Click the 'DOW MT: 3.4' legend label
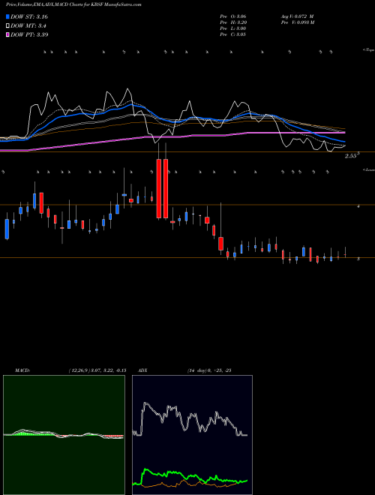The width and height of the screenshot is (375, 495). point(28,25)
